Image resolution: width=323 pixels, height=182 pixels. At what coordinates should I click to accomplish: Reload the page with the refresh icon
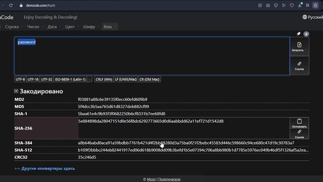(11, 6)
